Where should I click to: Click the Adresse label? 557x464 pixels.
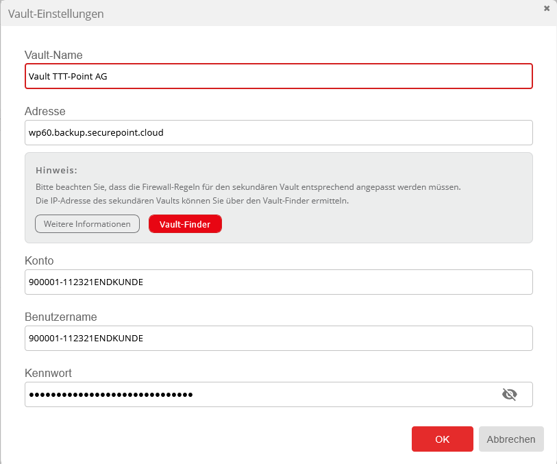pos(45,111)
